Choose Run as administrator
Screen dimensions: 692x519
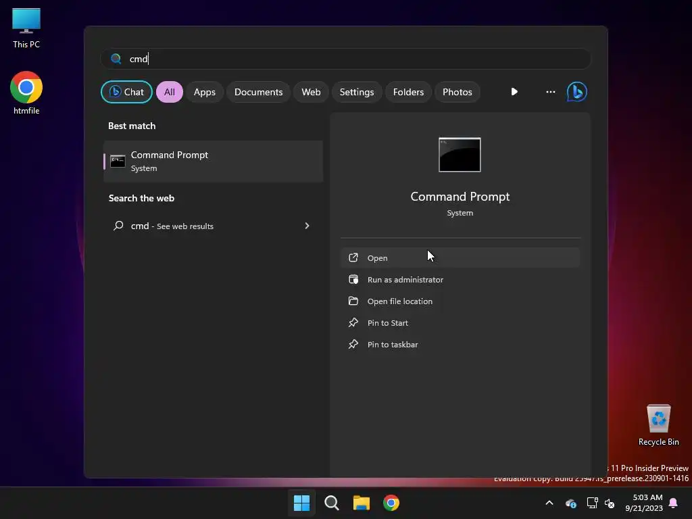pos(460,279)
